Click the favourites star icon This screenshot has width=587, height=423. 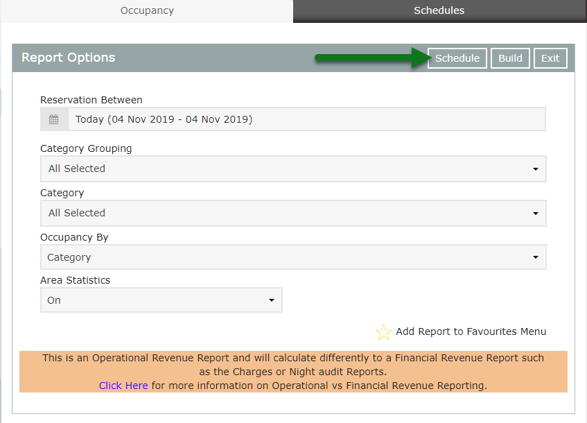(x=383, y=332)
